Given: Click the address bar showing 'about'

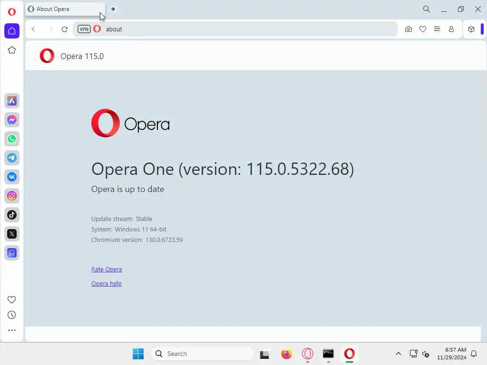Looking at the screenshot, I should 235,29.
